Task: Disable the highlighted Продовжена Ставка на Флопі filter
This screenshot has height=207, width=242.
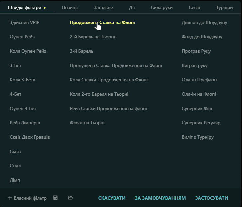Action: coord(102,22)
